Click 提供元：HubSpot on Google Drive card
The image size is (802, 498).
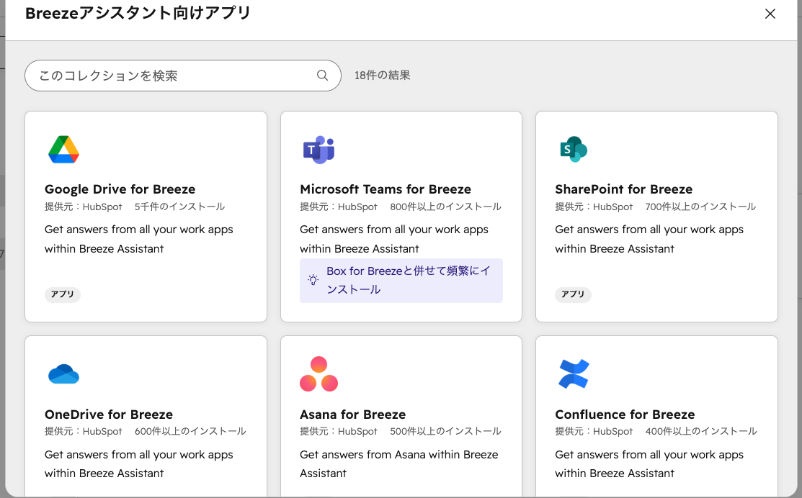click(84, 207)
